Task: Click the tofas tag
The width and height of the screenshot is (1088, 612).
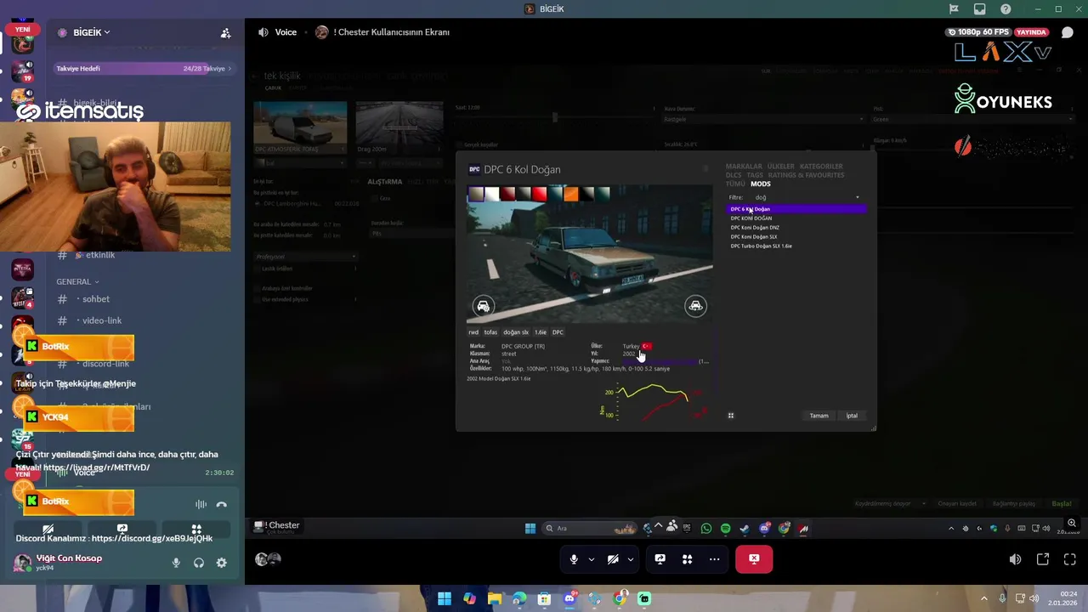Action: (490, 332)
